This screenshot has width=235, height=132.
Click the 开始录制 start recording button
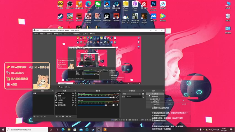click(155, 97)
